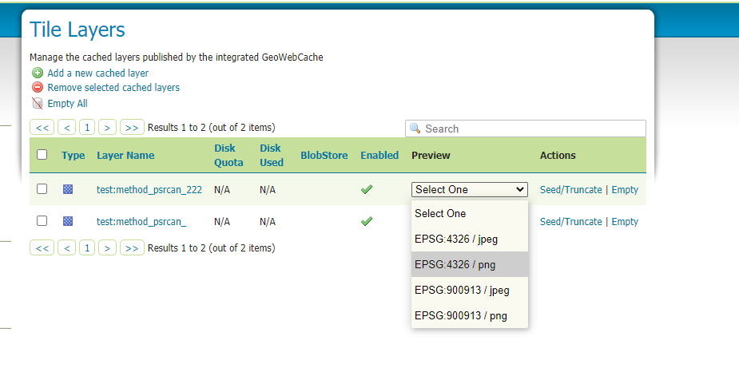Check the box for test:method_psrcan_ layer
The width and height of the screenshot is (739, 376).
[42, 221]
